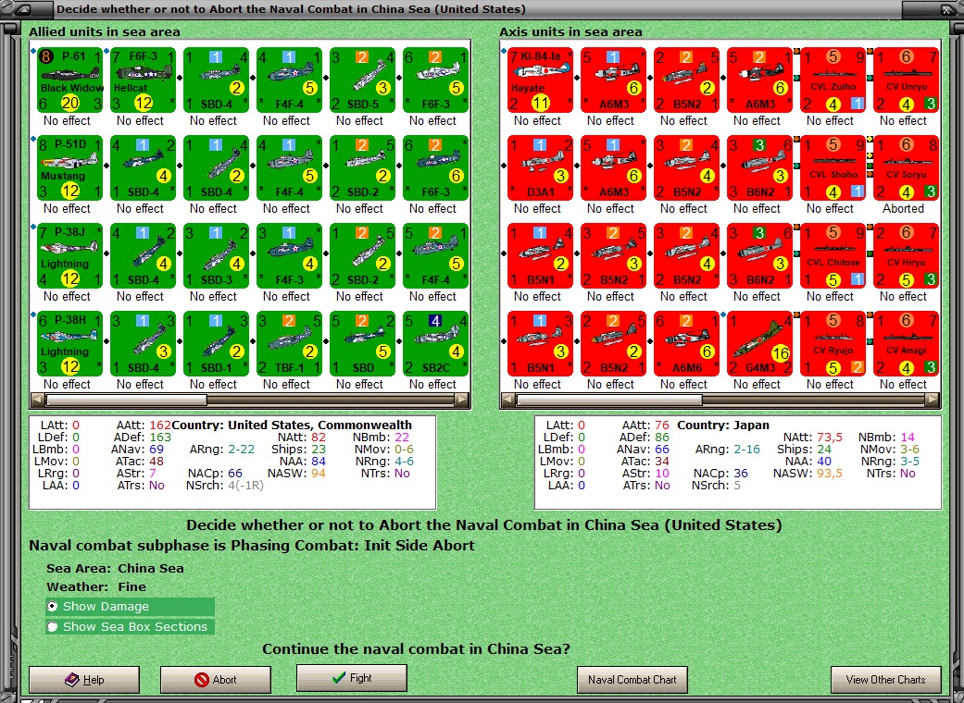Select the D3A1 Axis unit
The height and width of the screenshot is (703, 964).
540,167
